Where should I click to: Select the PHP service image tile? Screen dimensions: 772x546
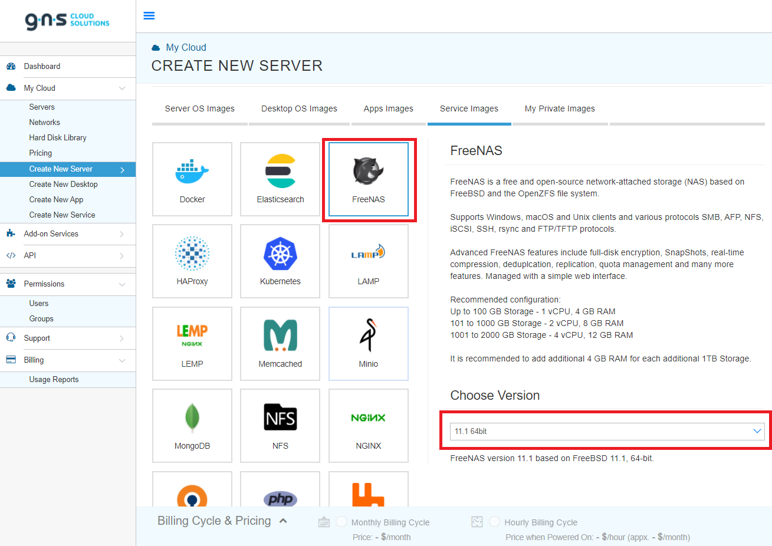(x=280, y=489)
